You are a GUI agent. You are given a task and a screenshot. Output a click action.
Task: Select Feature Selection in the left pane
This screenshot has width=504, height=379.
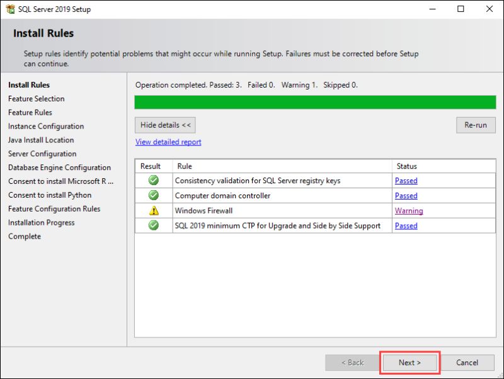pyautogui.click(x=36, y=99)
